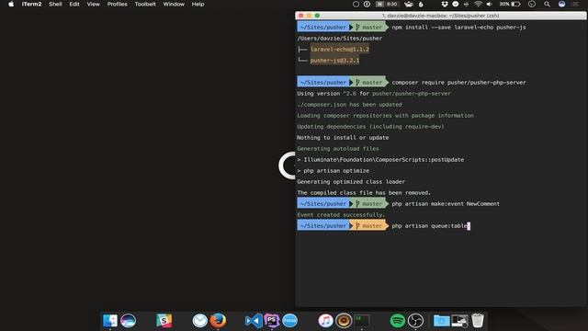Image resolution: width=588 pixels, height=331 pixels.
Task: Click 'npm install --save laravel-echo pusher-js' command
Action: click(x=458, y=28)
